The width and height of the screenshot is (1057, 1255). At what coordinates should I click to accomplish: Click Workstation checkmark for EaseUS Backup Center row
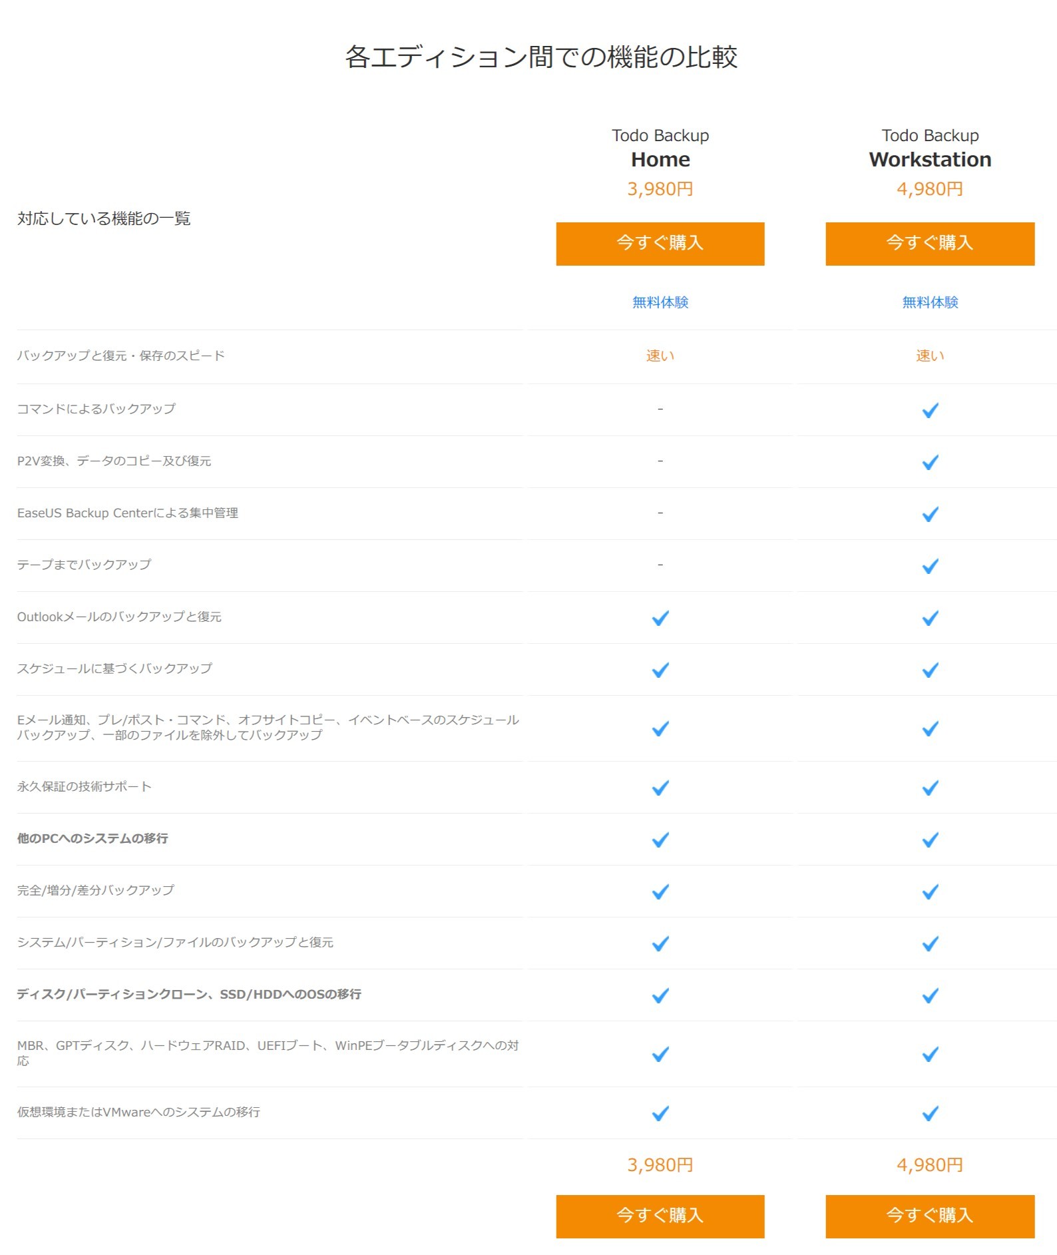(930, 514)
